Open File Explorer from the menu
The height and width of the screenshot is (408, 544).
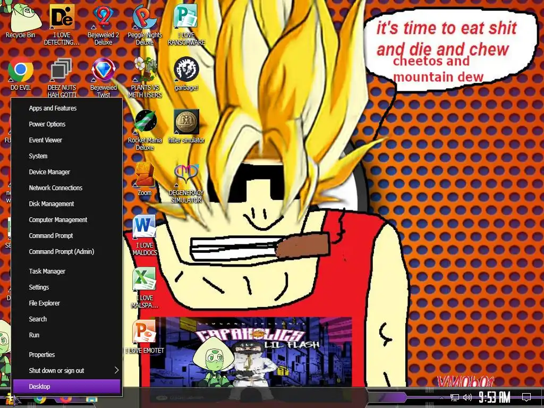click(x=66, y=303)
